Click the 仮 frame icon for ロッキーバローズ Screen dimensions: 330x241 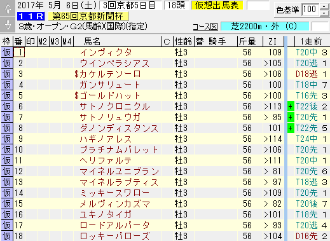pyautogui.click(x=7, y=236)
